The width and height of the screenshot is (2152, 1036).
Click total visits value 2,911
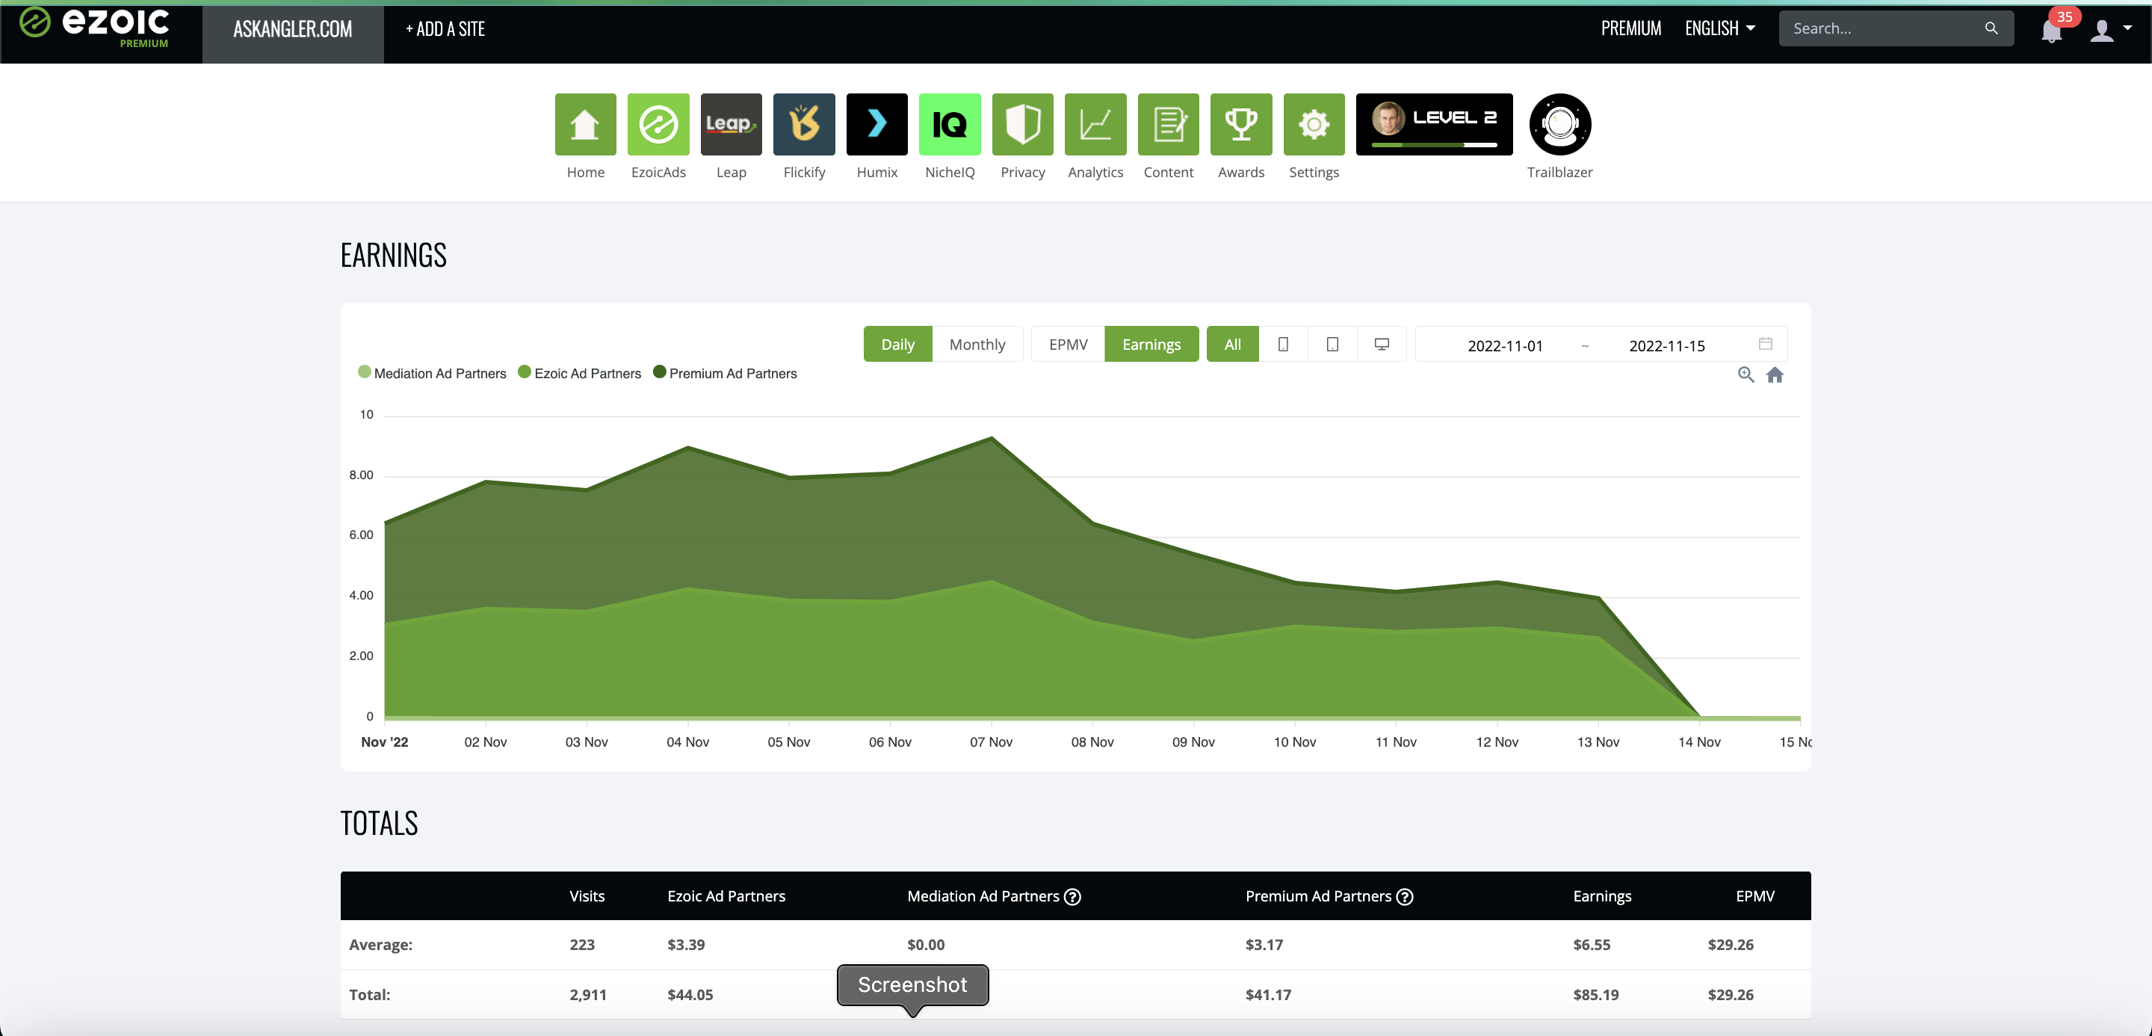tap(588, 994)
